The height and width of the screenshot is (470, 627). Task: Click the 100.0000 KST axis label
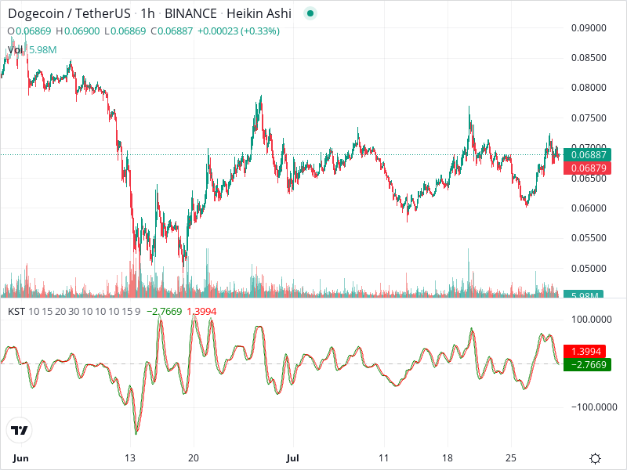pyautogui.click(x=592, y=320)
